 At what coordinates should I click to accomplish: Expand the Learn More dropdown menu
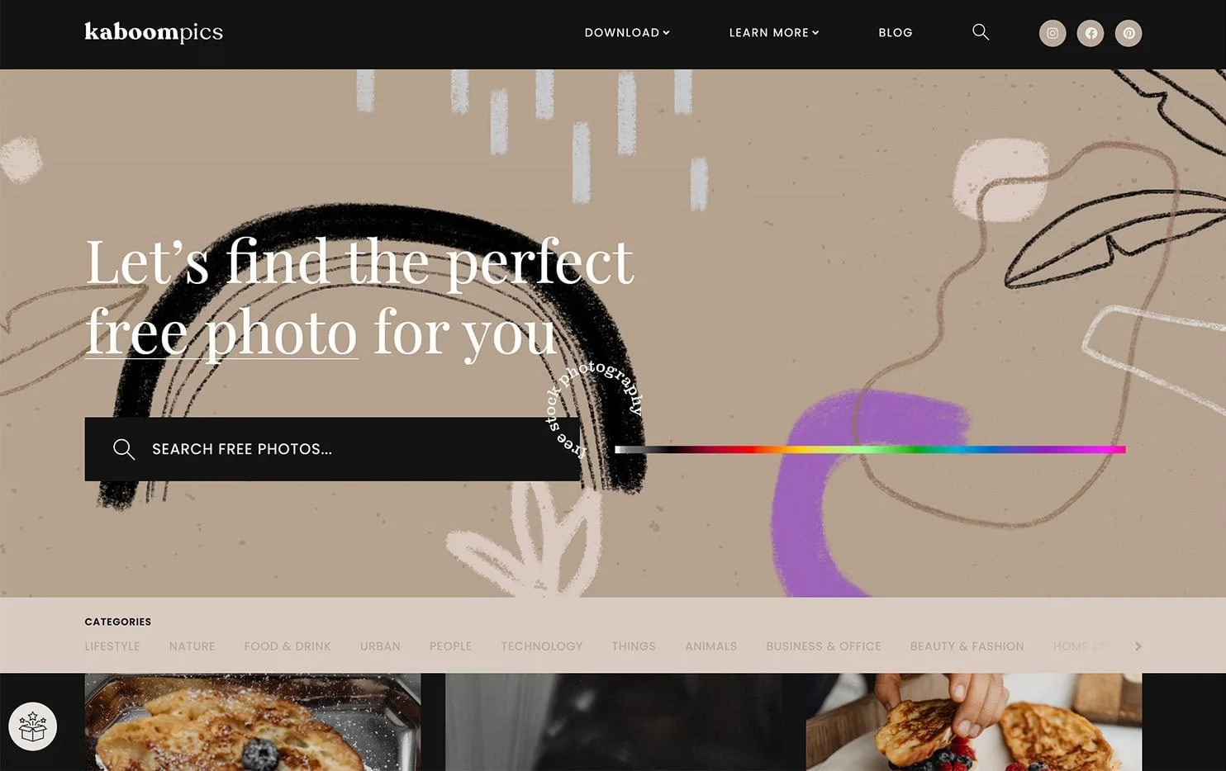pos(774,33)
